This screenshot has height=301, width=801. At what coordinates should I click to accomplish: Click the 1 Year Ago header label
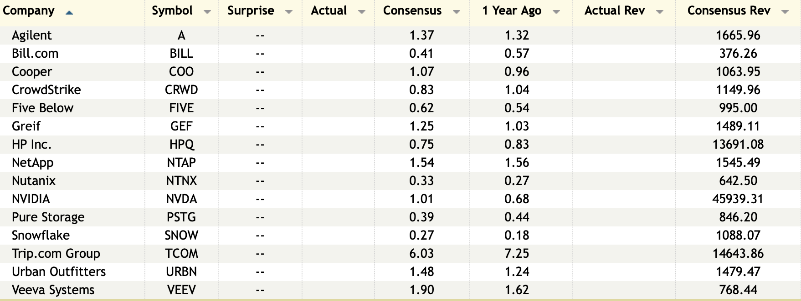tap(512, 11)
